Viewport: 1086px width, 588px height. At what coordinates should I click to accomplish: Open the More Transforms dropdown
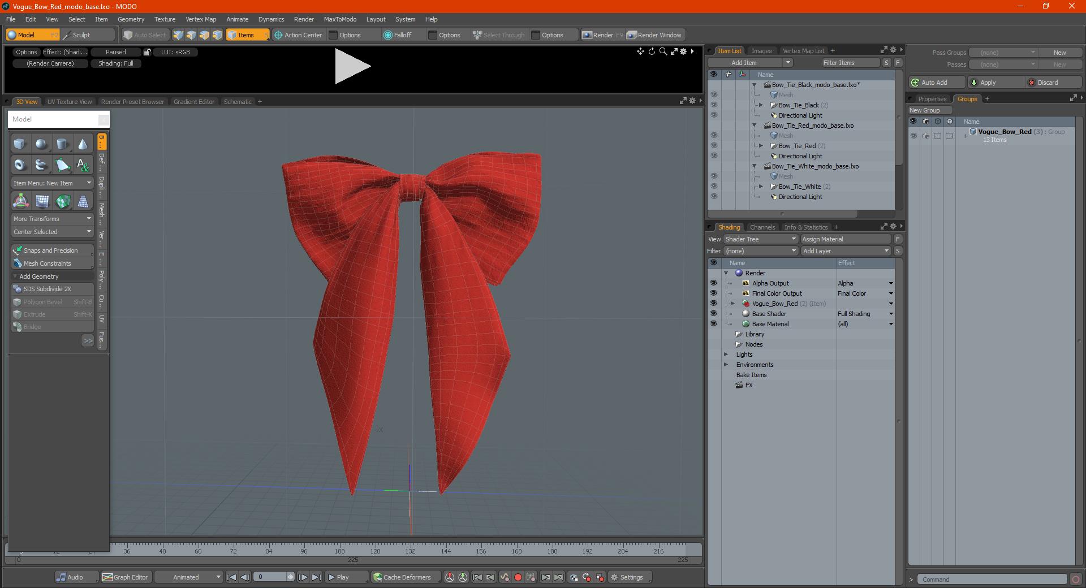[53, 219]
